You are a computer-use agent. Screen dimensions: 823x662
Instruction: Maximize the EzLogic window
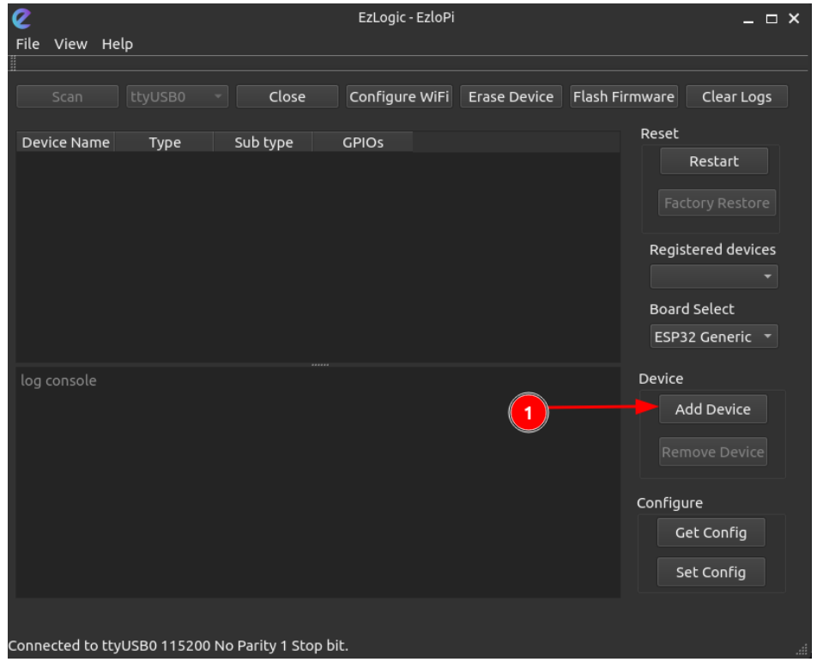click(x=771, y=20)
